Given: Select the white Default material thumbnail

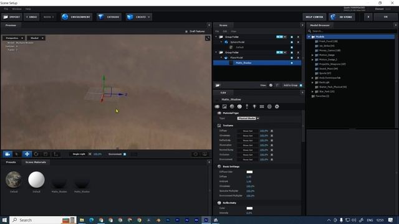Looking at the screenshot, I should tap(36, 180).
